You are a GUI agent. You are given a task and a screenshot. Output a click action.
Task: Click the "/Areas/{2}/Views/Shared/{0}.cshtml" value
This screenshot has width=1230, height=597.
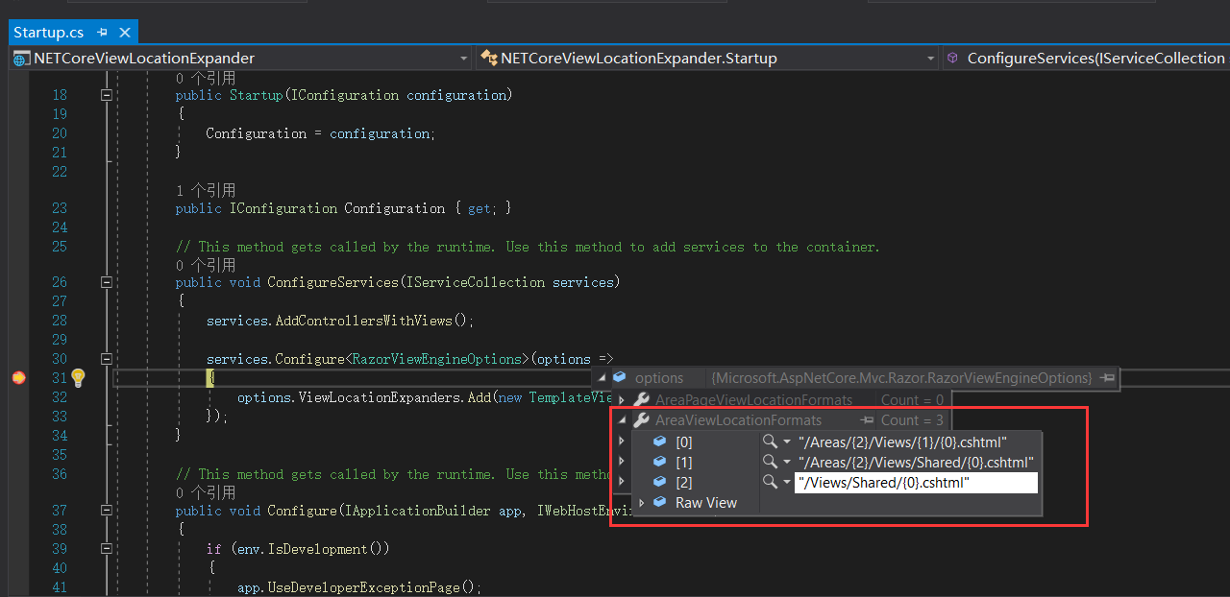tap(916, 462)
